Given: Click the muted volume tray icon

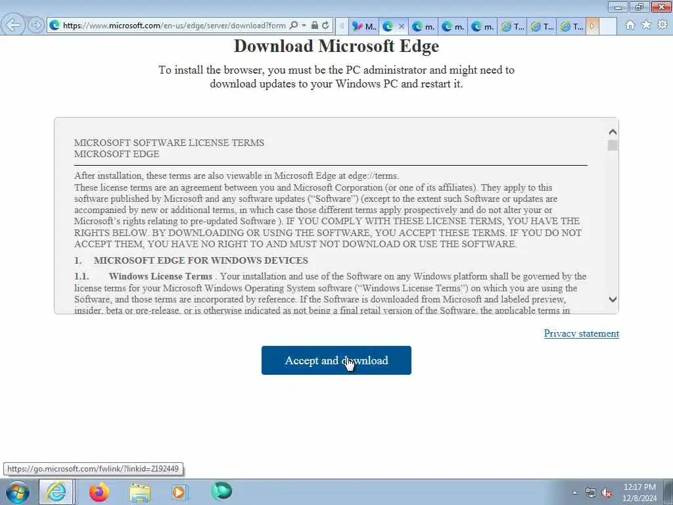Looking at the screenshot, I should point(607,493).
